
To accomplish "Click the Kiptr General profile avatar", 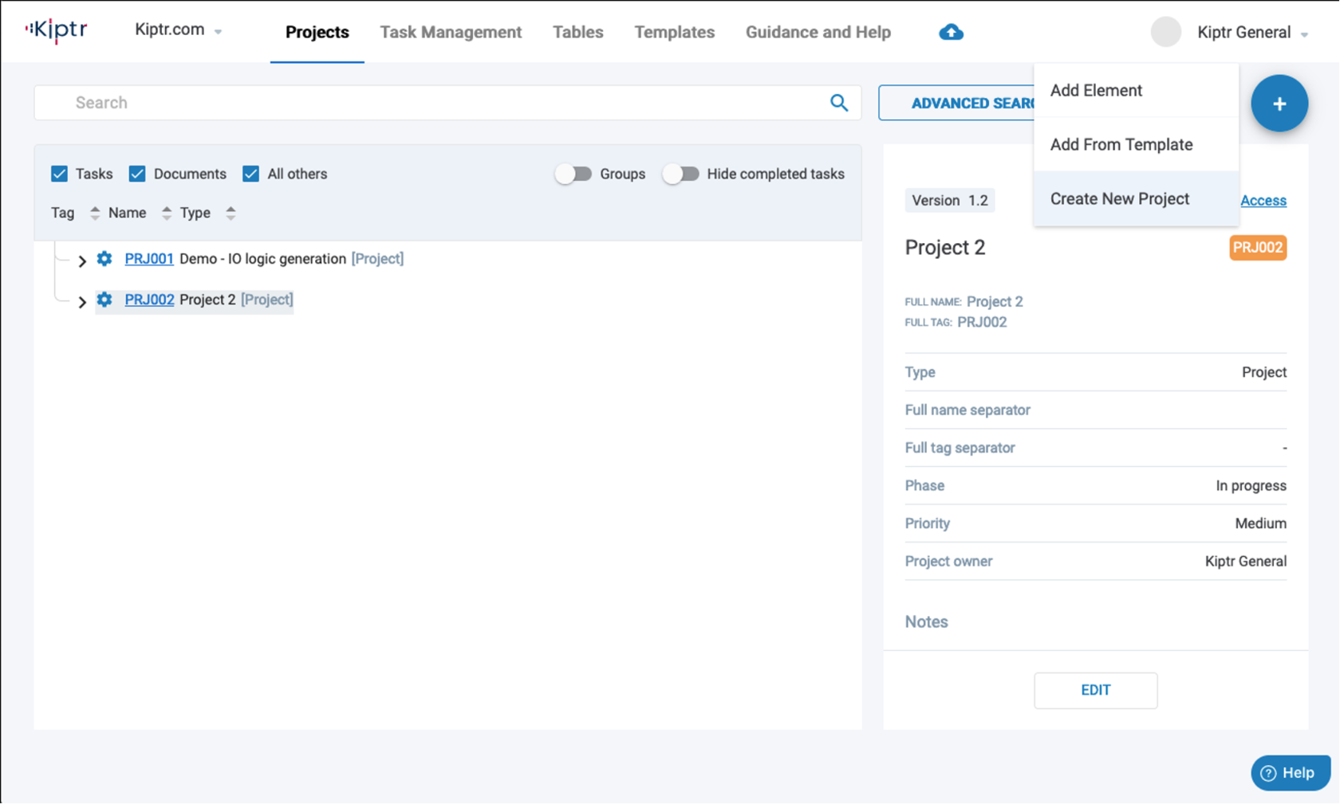I will [x=1166, y=32].
